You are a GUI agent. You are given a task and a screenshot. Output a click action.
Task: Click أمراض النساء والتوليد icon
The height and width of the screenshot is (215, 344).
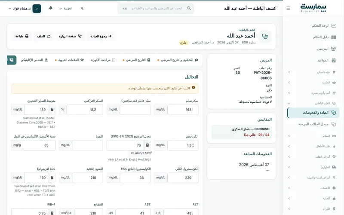pyautogui.click(x=334, y=178)
